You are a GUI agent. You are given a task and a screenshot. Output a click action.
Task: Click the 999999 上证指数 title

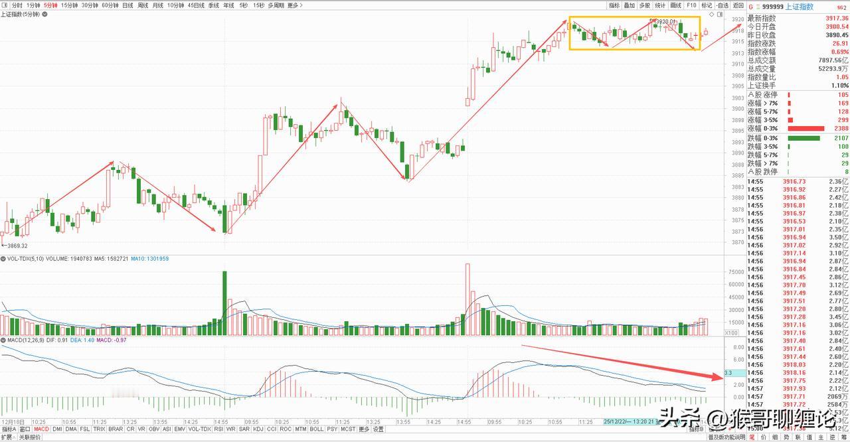pos(788,7)
